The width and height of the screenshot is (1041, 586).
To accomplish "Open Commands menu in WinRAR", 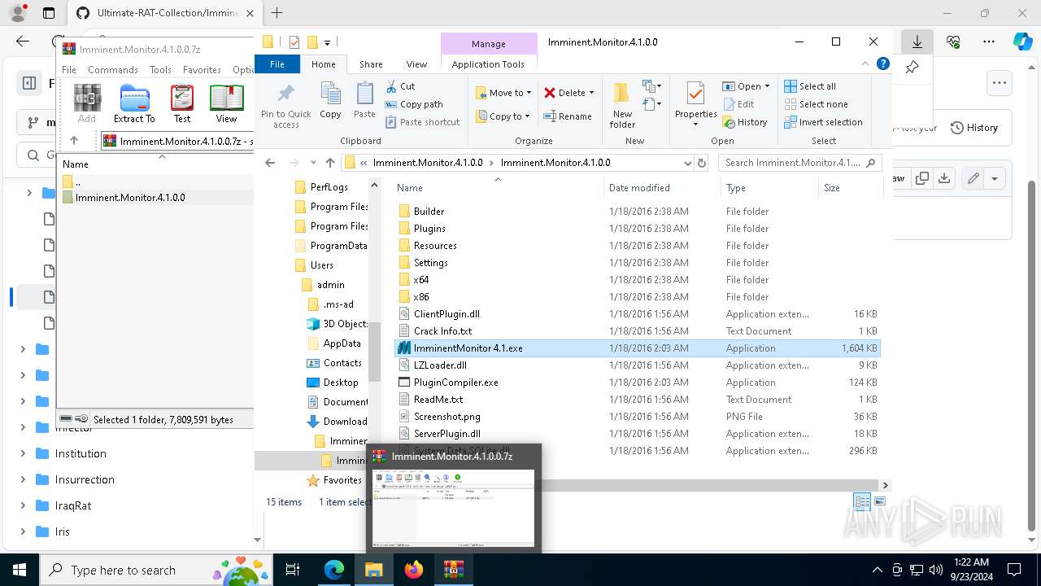I will point(113,70).
